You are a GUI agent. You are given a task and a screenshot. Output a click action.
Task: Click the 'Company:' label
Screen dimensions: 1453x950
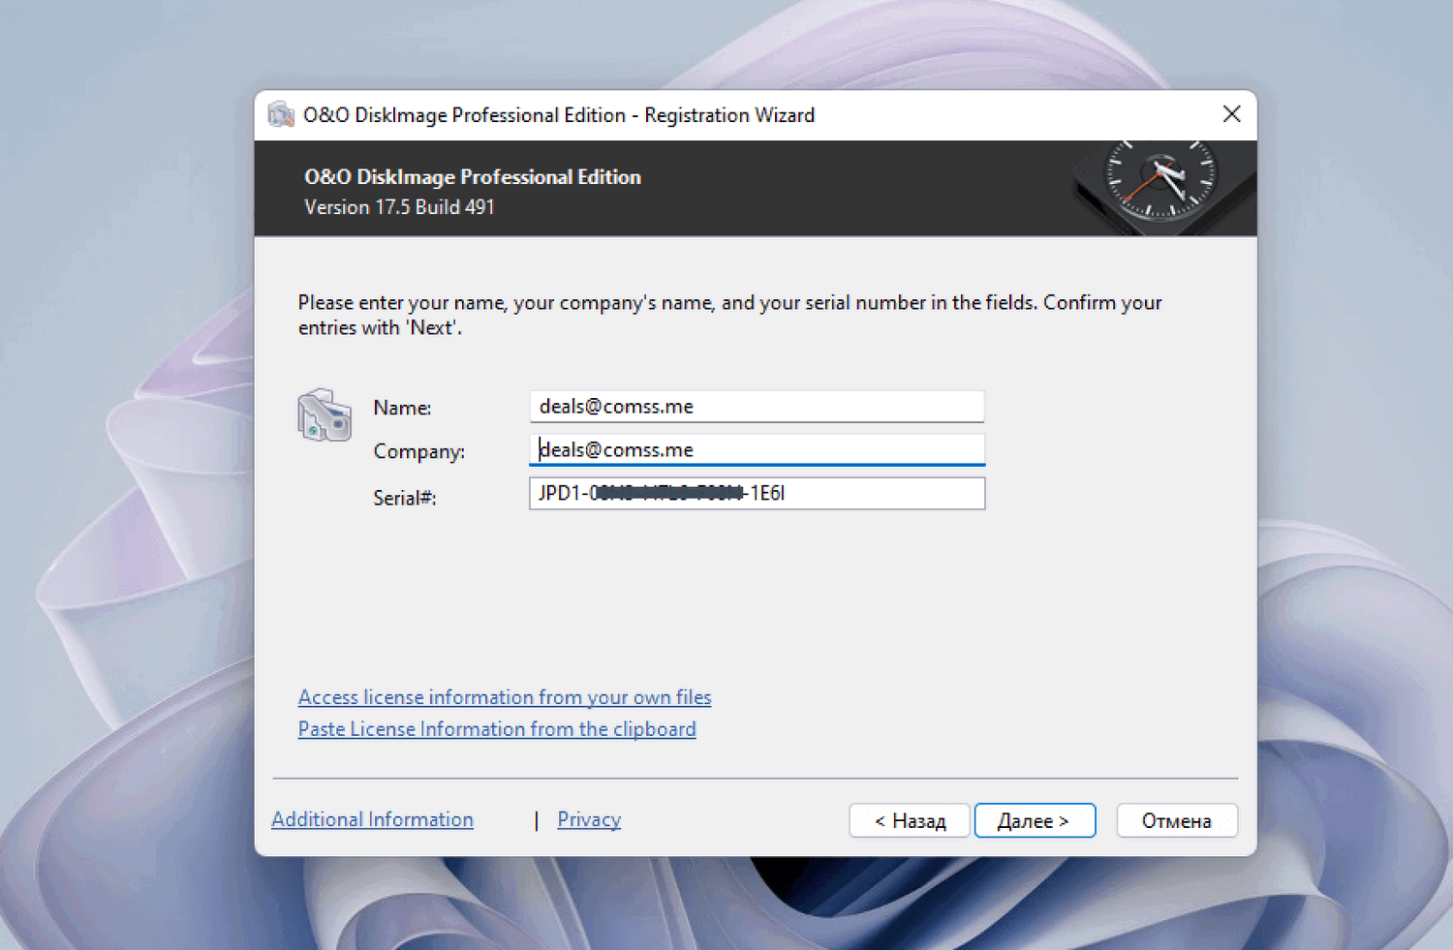pos(419,451)
